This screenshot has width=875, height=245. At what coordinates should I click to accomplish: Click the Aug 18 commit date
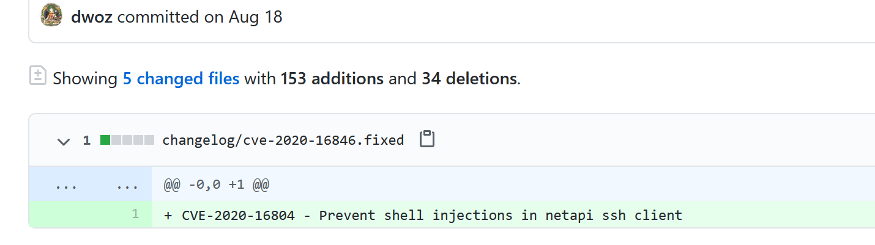(x=256, y=16)
